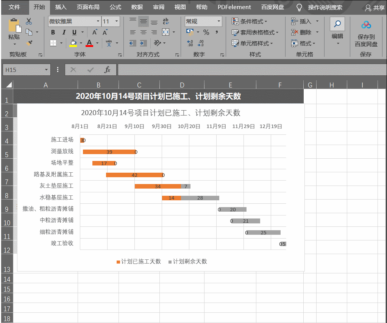
Task: Apply comma style format
Action: [217, 32]
